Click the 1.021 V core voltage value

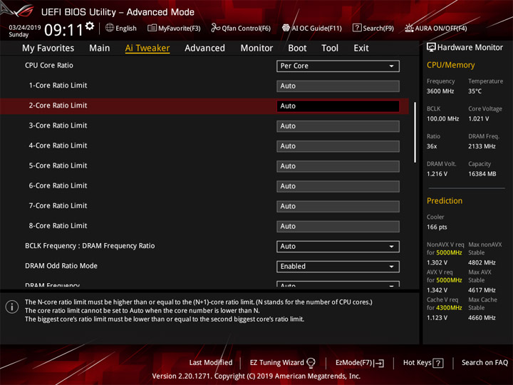tap(478, 119)
